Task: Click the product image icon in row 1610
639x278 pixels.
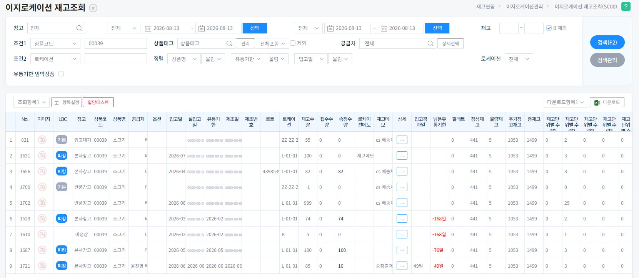Action: click(42, 234)
